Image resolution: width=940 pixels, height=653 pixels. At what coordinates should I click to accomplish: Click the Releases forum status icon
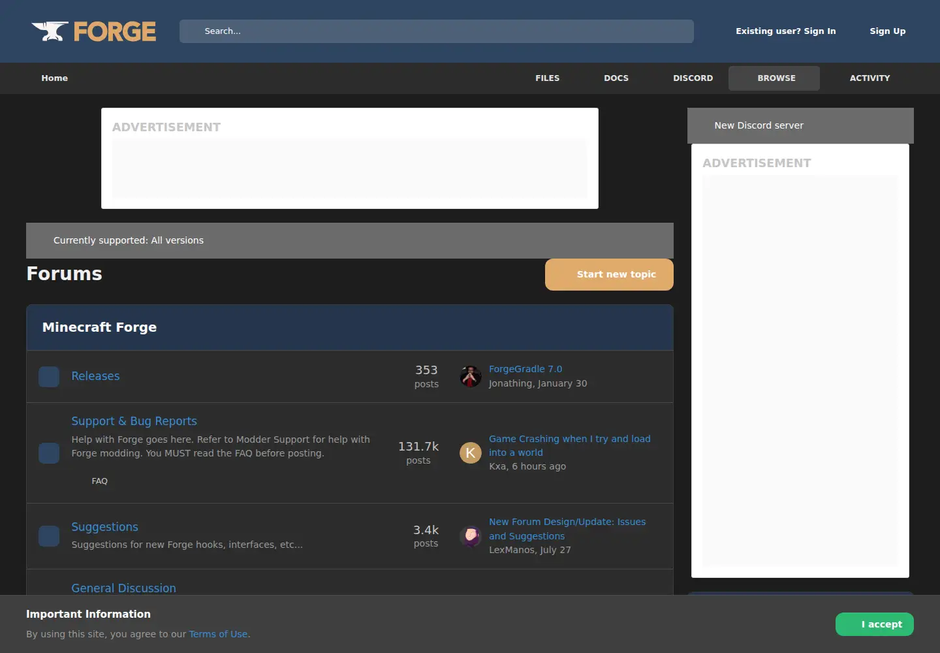[49, 377]
